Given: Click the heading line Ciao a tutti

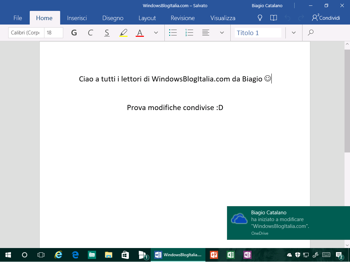Looking at the screenshot, I should [x=175, y=79].
